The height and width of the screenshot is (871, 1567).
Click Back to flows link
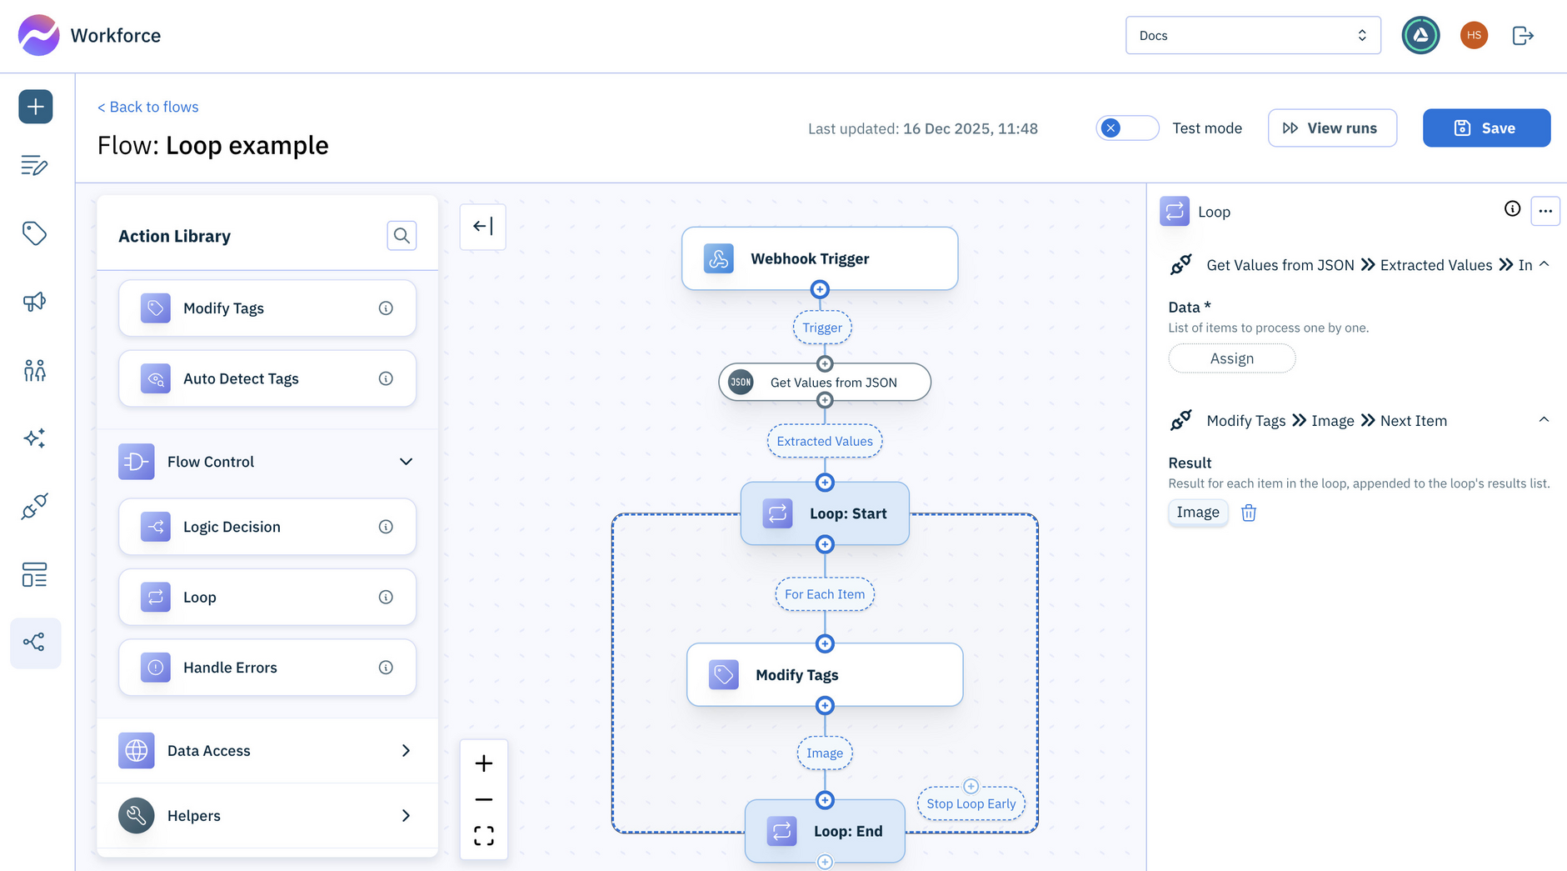pyautogui.click(x=147, y=107)
